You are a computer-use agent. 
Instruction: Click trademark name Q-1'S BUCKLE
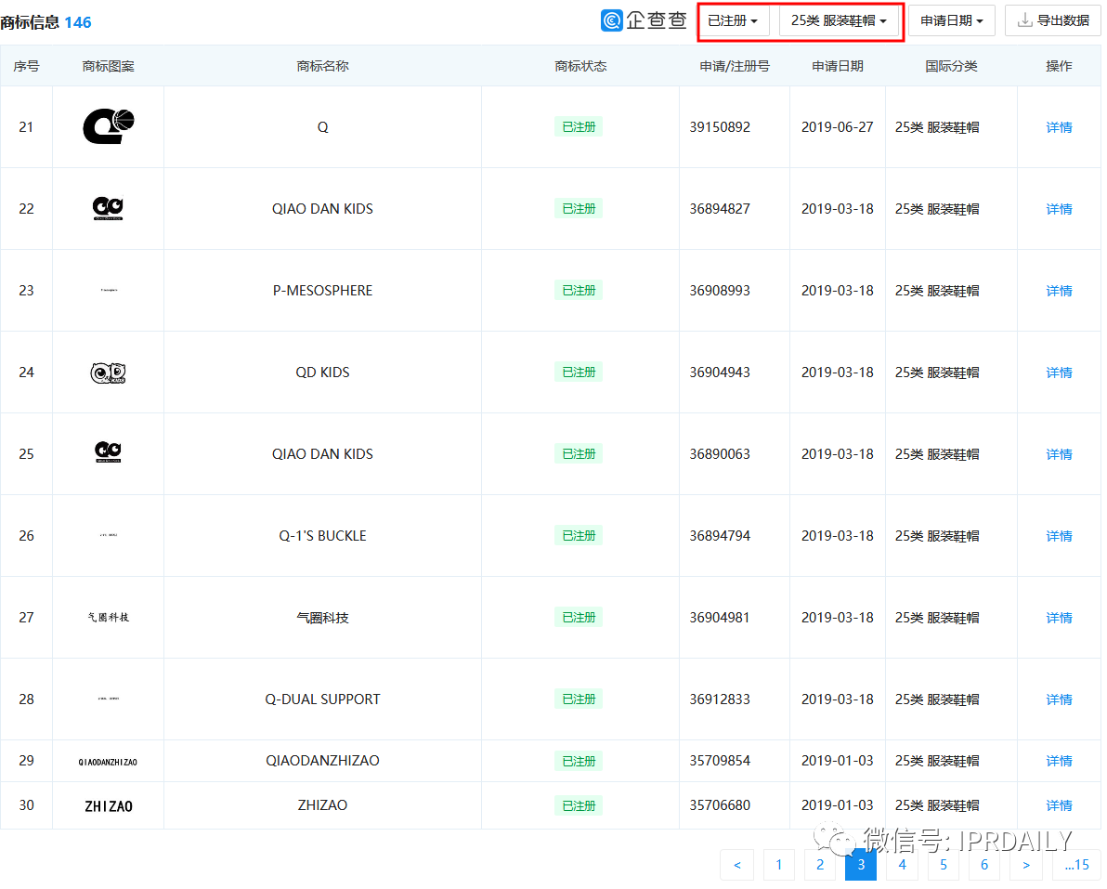(x=322, y=536)
